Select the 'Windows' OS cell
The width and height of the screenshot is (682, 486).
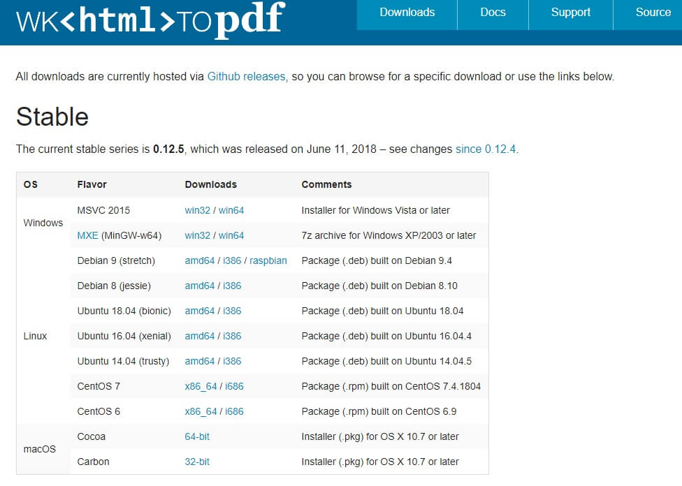[43, 223]
